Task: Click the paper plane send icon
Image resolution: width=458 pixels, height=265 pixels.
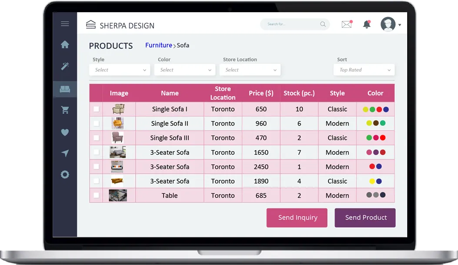Action: (x=65, y=153)
